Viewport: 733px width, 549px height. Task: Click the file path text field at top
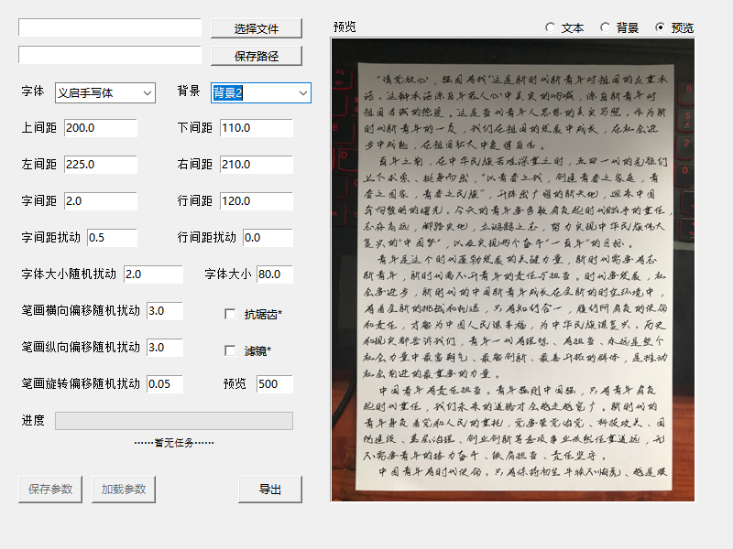click(110, 28)
